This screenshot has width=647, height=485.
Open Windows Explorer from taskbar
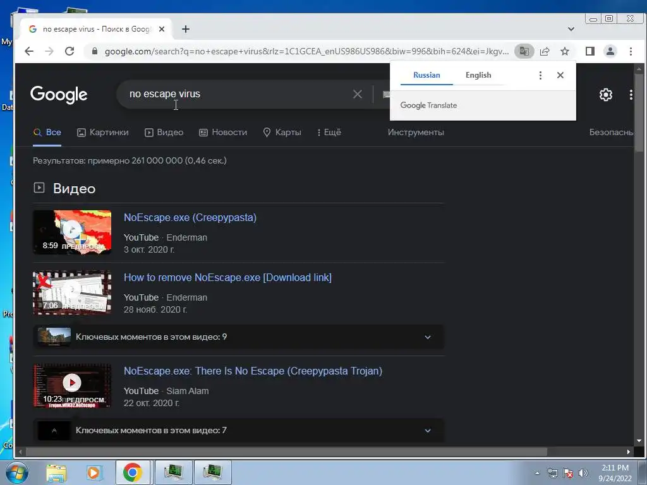click(x=56, y=472)
